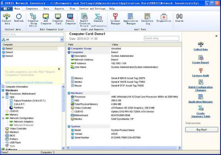The width and height of the screenshot is (221, 155).
Task: Switch to the Main ribbon tab
Action: tap(17, 9)
